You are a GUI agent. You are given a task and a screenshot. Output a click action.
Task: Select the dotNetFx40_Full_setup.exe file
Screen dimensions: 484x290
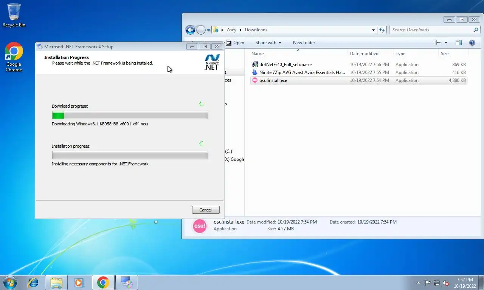click(285, 65)
